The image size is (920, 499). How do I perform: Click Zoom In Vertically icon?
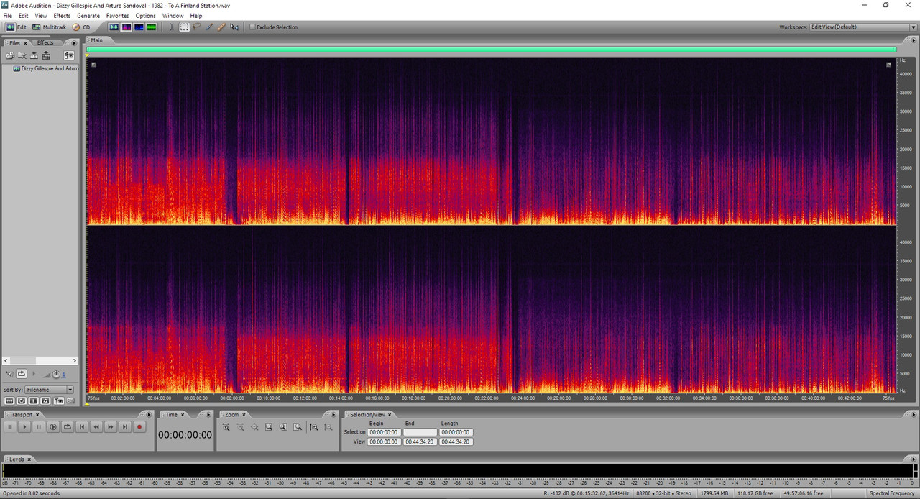pos(313,427)
